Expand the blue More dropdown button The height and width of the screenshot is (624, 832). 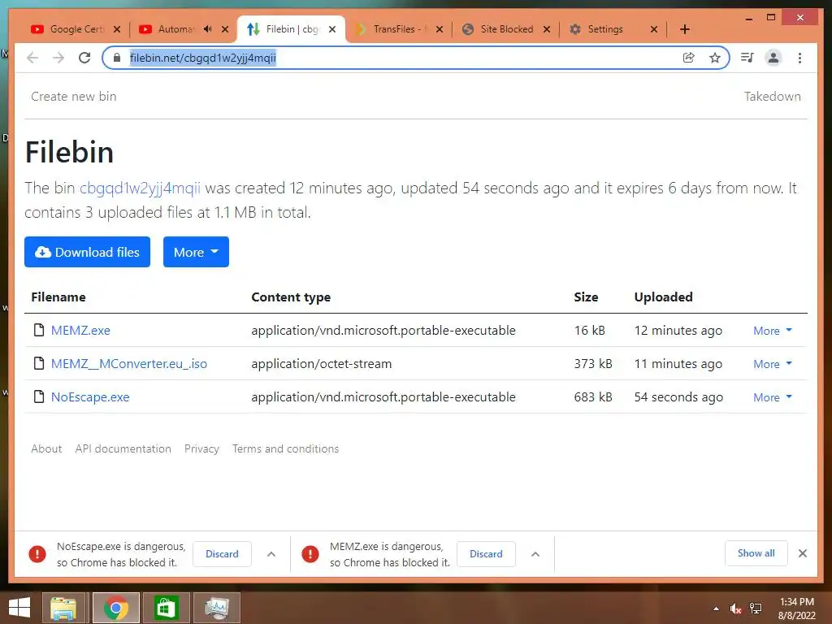click(x=196, y=252)
